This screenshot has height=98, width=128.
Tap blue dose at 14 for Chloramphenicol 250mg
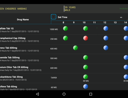[x=126, y=38]
